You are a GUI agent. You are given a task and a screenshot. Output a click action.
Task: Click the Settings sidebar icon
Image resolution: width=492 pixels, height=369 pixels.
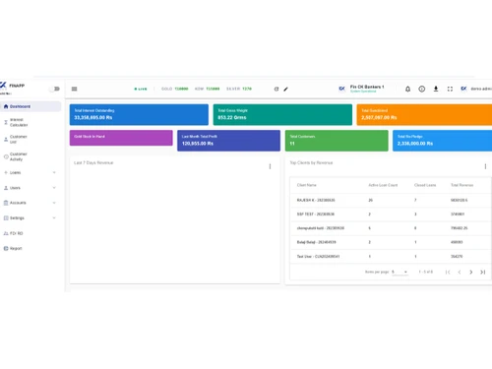6,217
